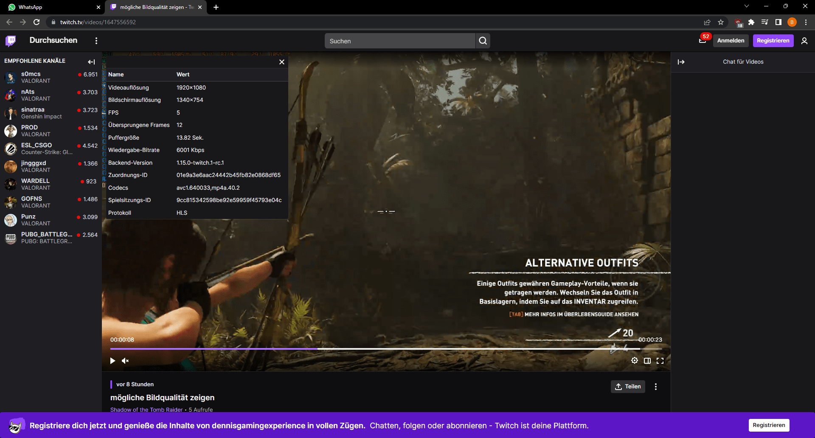The height and width of the screenshot is (438, 815).
Task: Open Shadow of the Tomb Raider category link
Action: (146, 410)
